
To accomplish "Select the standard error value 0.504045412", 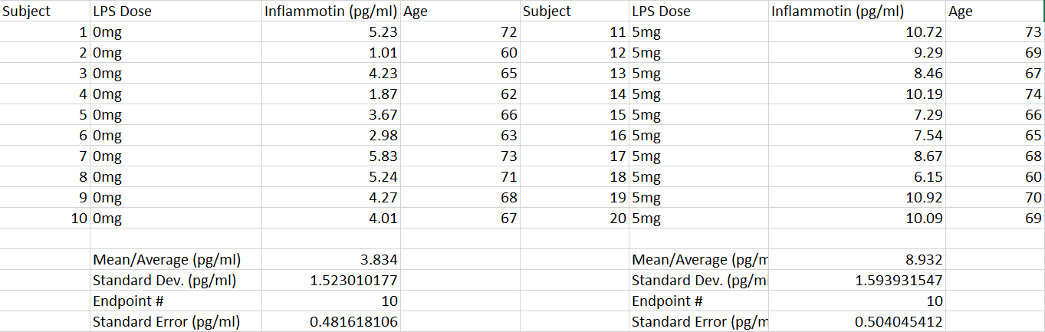I will coord(856,322).
